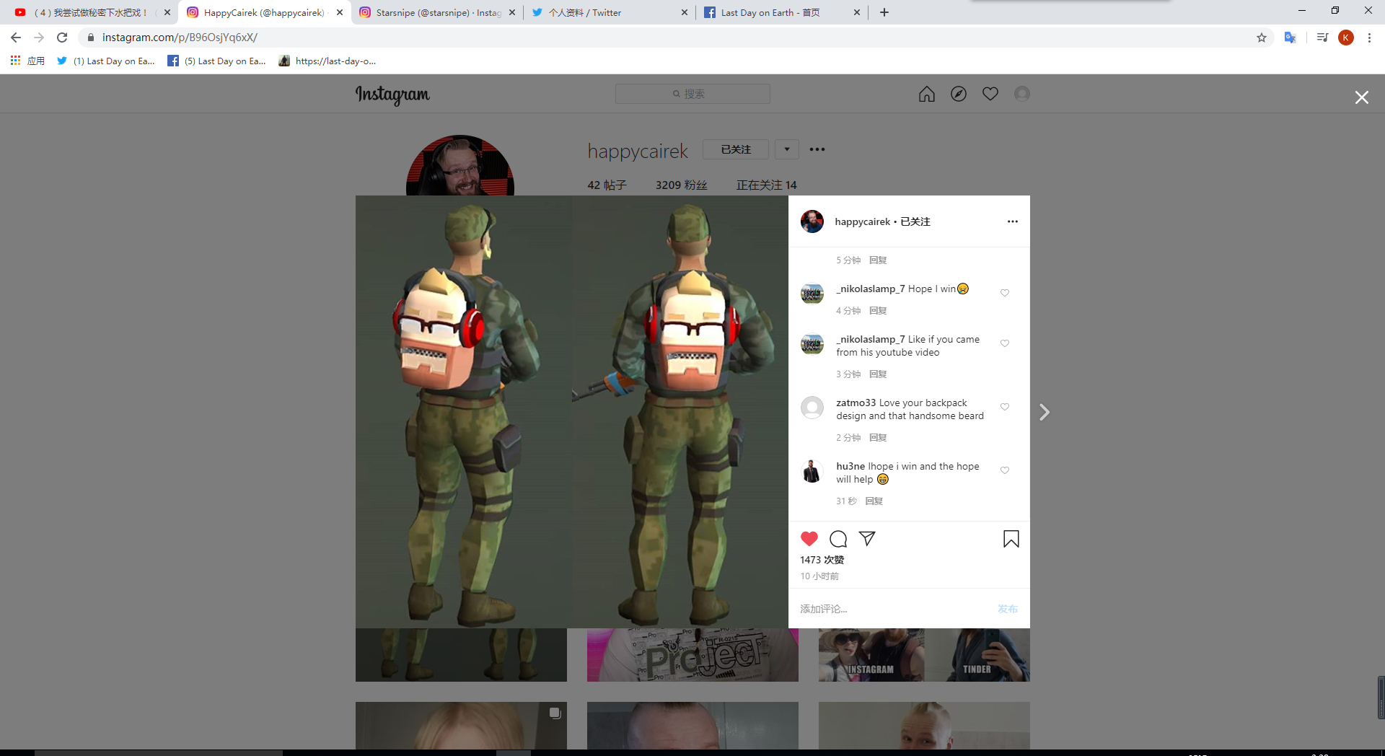Open the Instagram Tinder meme thumbnail

[x=924, y=655]
